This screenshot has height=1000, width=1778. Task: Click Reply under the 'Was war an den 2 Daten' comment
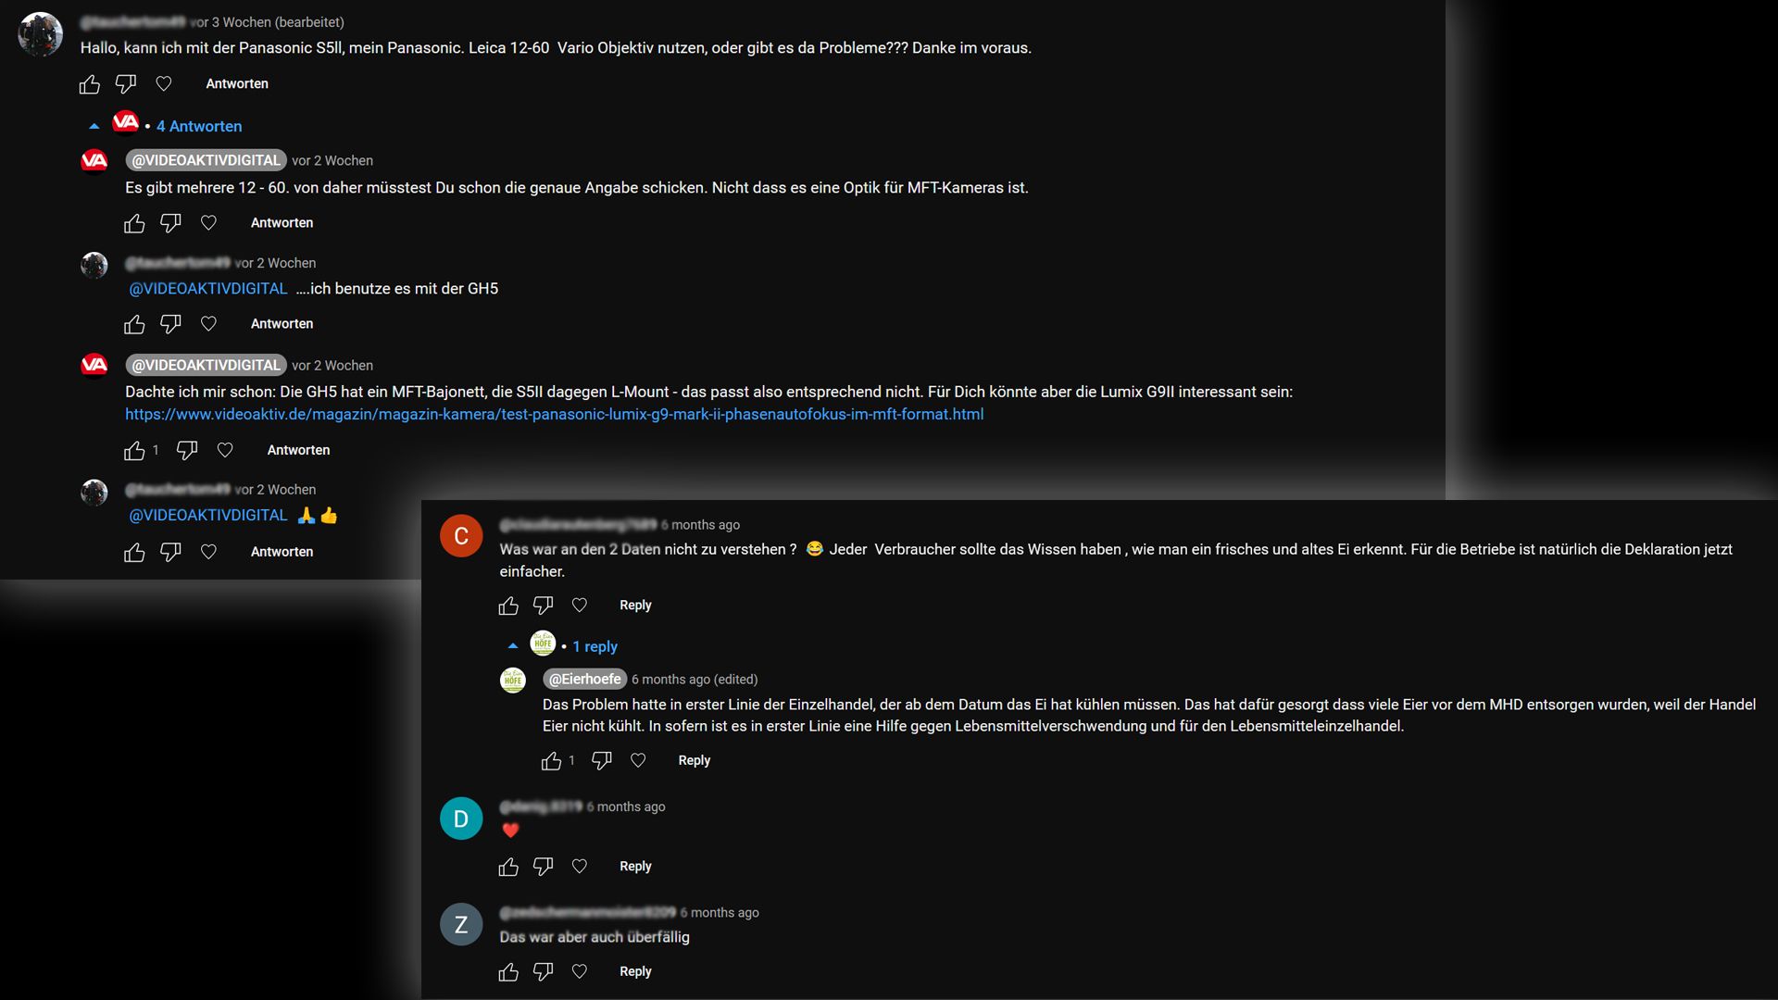click(x=635, y=605)
